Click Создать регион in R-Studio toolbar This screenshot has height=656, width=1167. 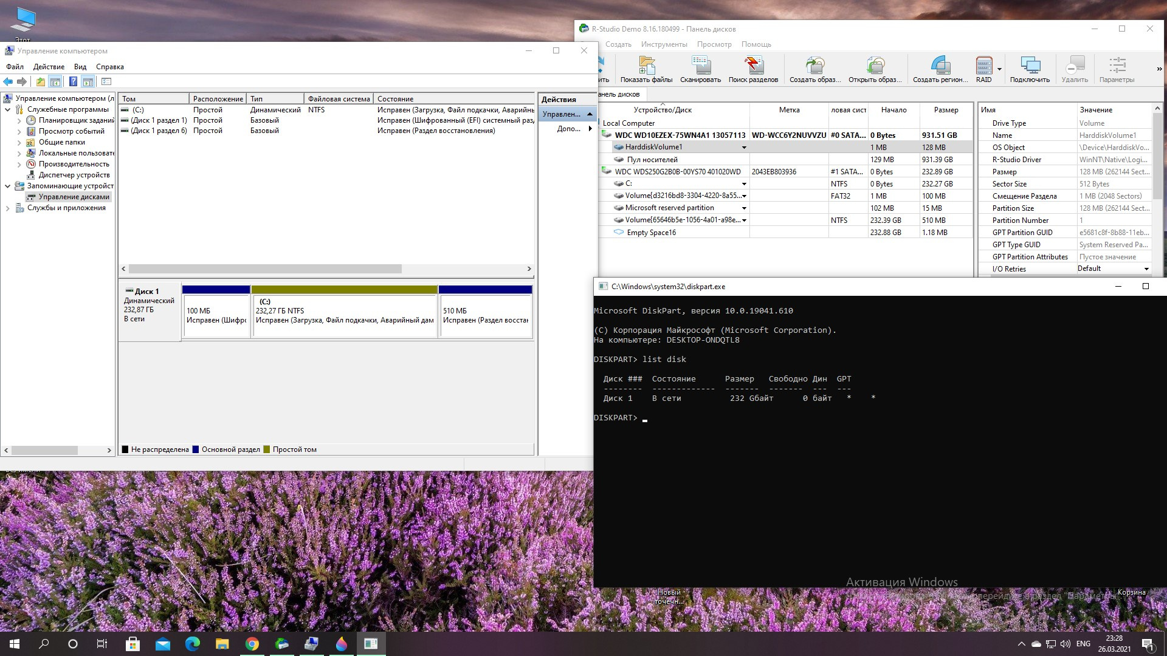pyautogui.click(x=940, y=69)
